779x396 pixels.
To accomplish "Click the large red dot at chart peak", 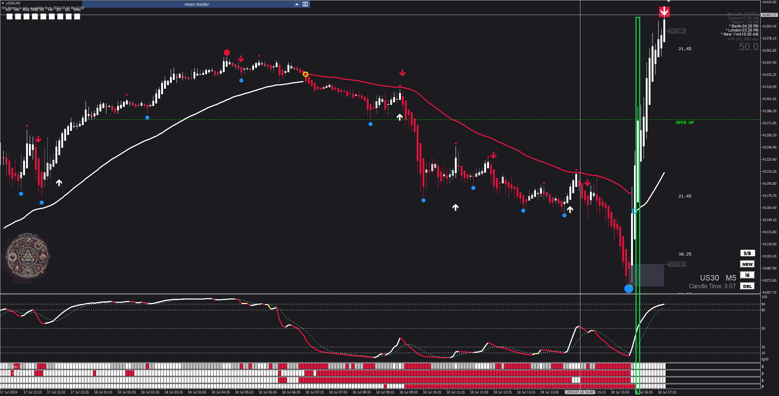I will [227, 53].
